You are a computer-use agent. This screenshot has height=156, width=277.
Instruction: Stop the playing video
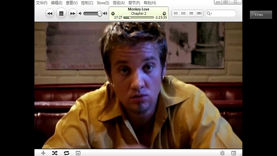(61, 14)
